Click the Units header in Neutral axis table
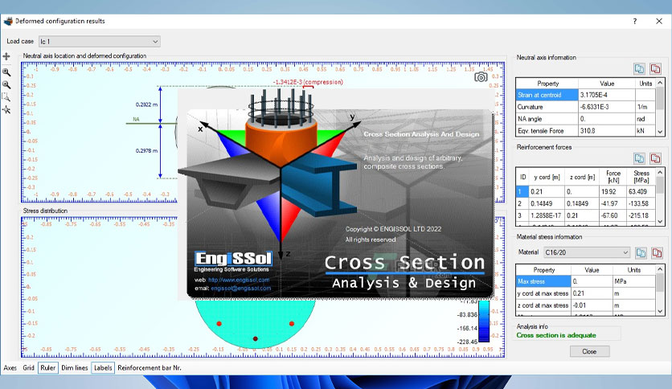This screenshot has width=672, height=389. [x=645, y=84]
